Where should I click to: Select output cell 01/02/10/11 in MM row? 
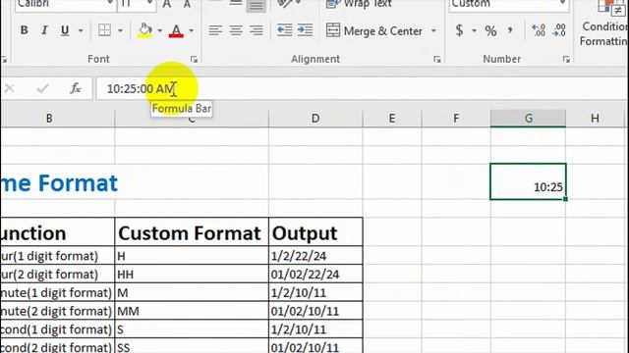click(x=315, y=311)
